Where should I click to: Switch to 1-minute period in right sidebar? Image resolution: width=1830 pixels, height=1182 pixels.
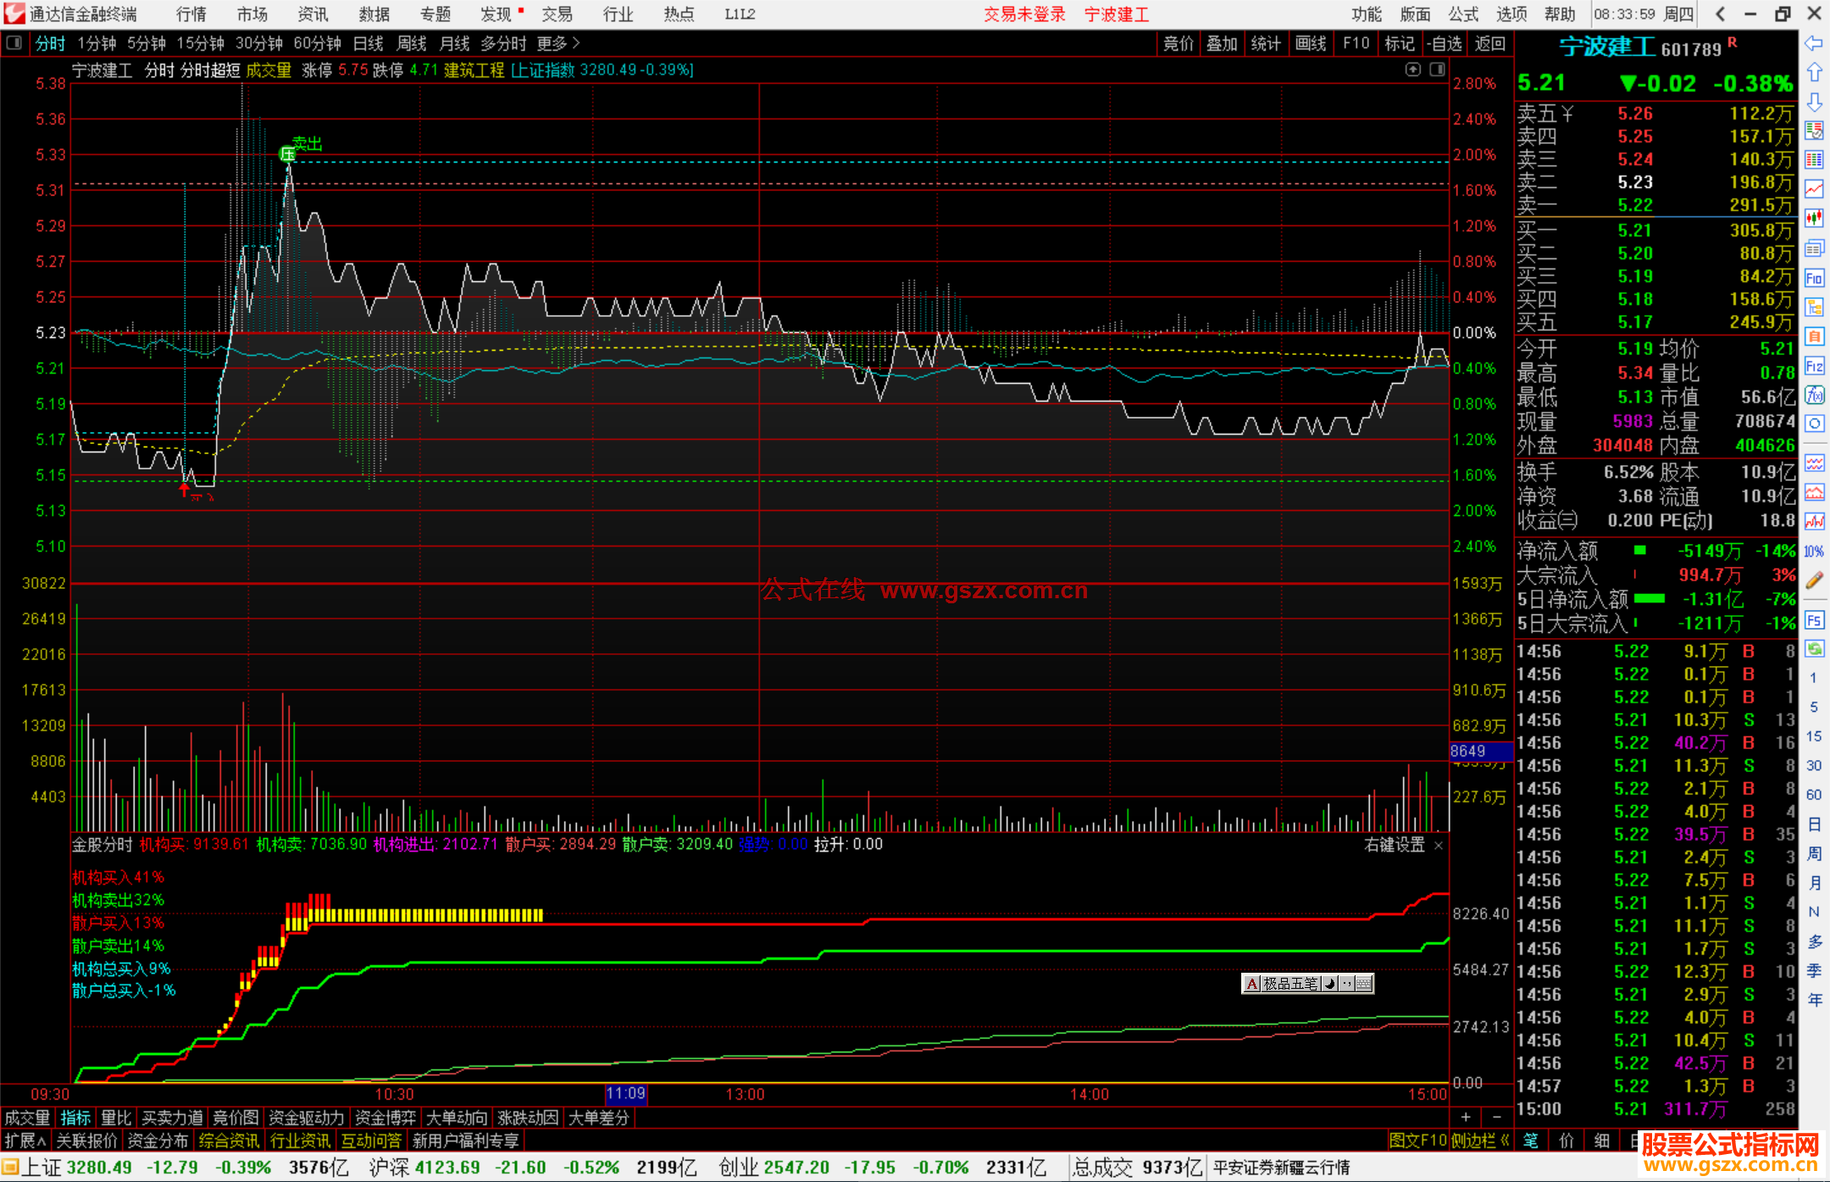tap(1814, 678)
